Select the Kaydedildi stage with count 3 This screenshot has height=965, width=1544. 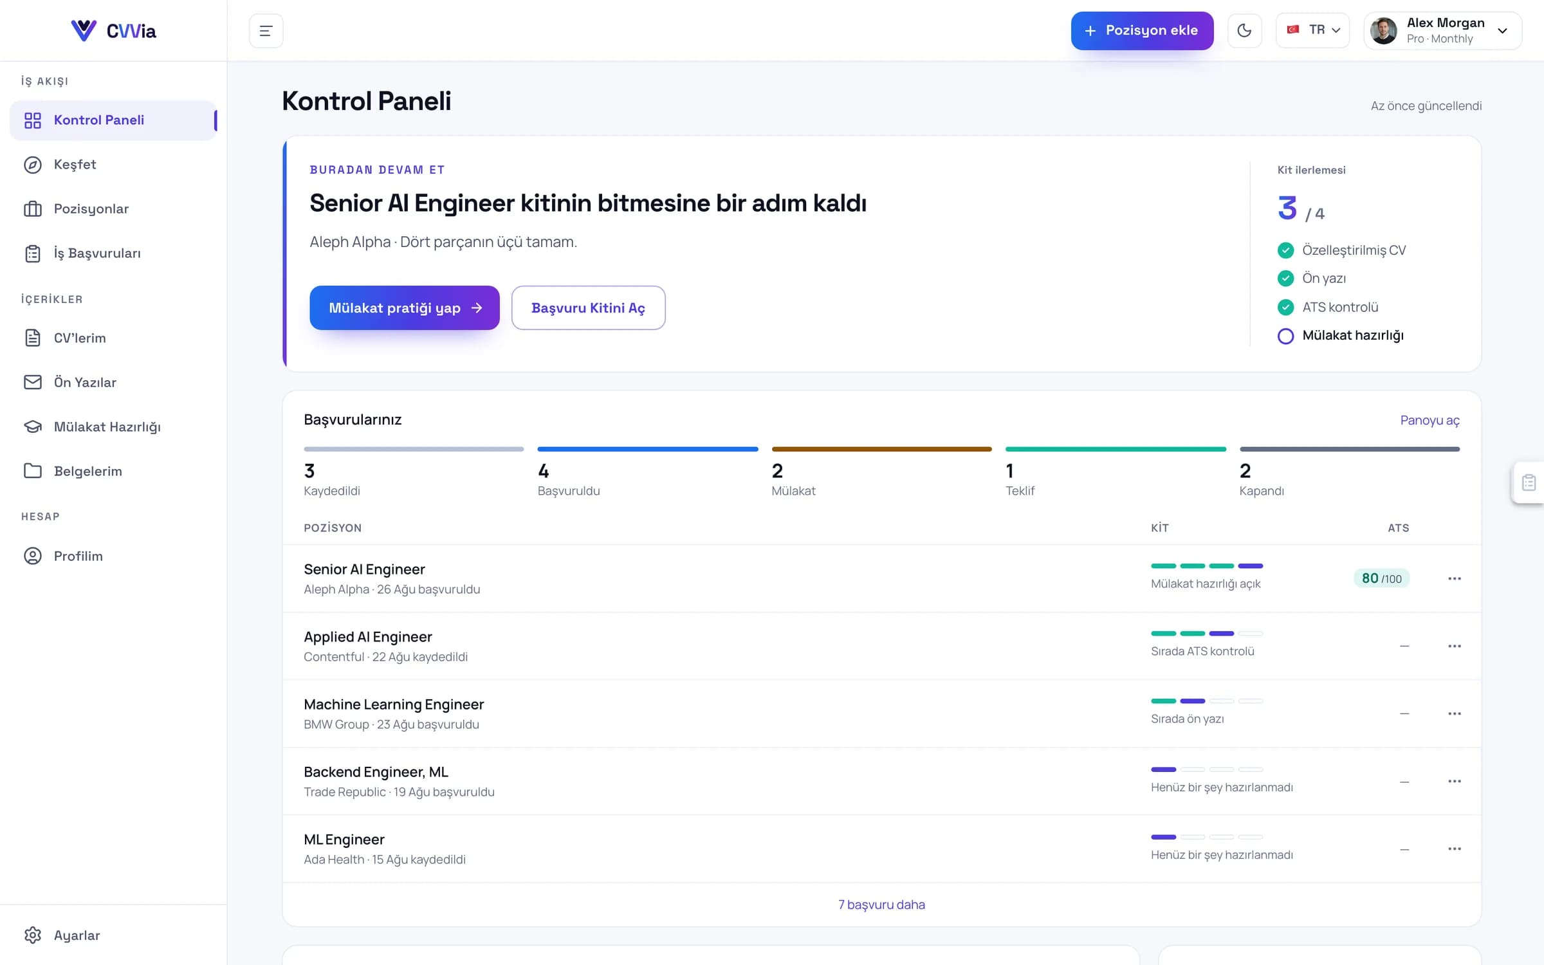point(414,472)
